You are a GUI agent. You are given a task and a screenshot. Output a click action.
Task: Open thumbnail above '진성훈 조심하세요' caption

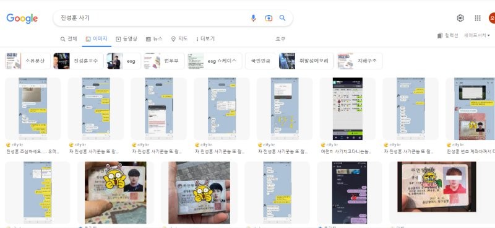[33, 109]
